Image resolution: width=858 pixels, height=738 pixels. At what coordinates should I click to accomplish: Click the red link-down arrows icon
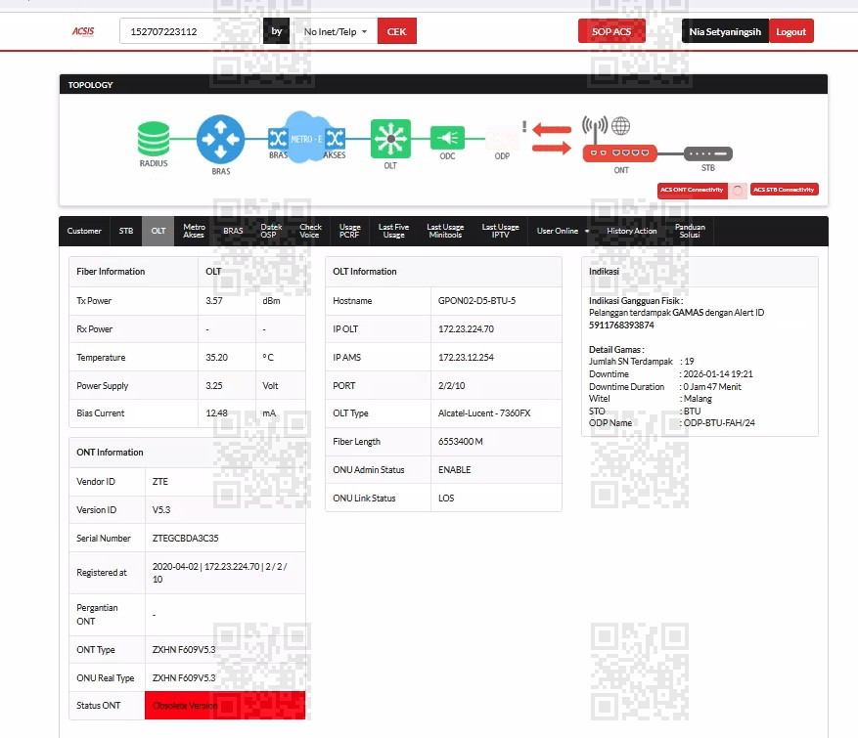(x=552, y=138)
